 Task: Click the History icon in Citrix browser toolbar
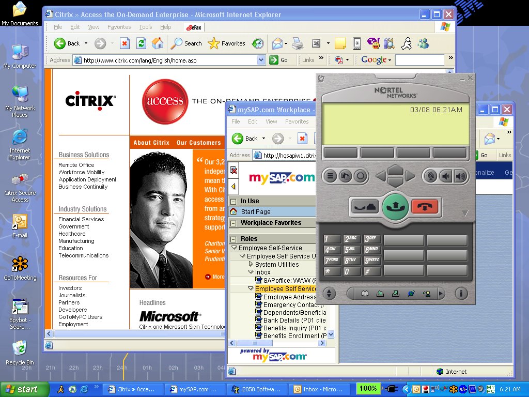tap(258, 43)
